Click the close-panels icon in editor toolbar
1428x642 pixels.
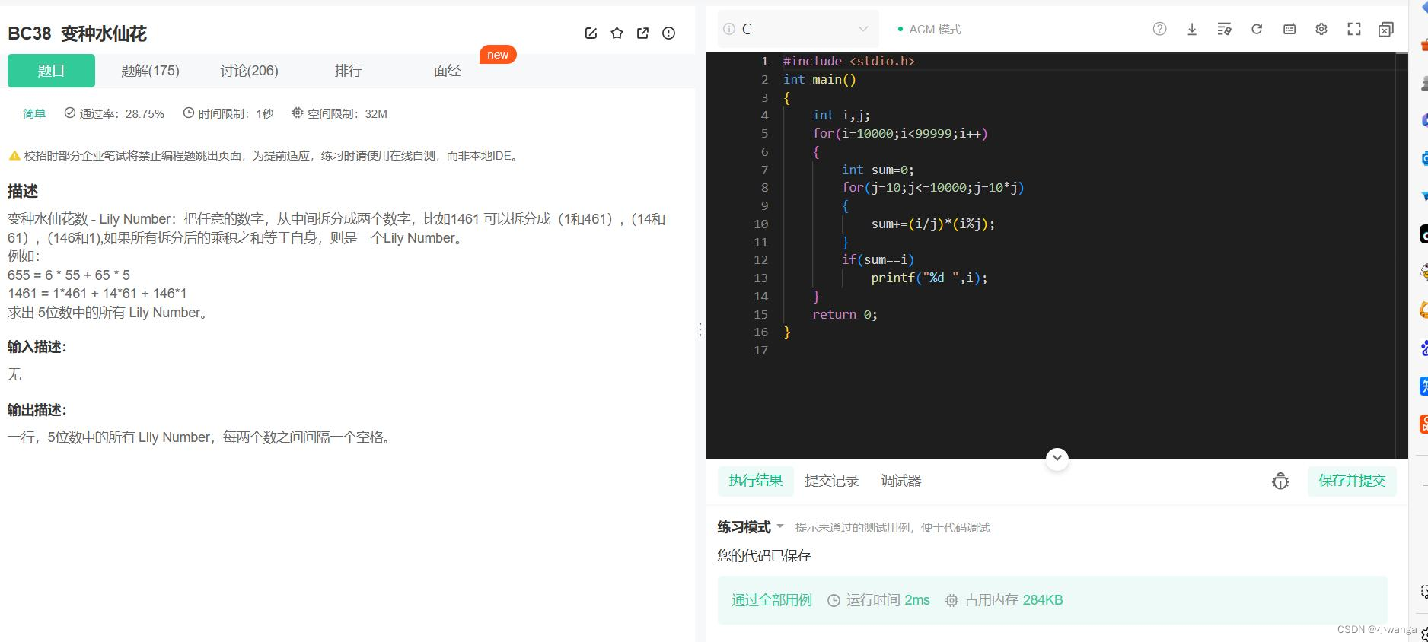pos(1386,29)
